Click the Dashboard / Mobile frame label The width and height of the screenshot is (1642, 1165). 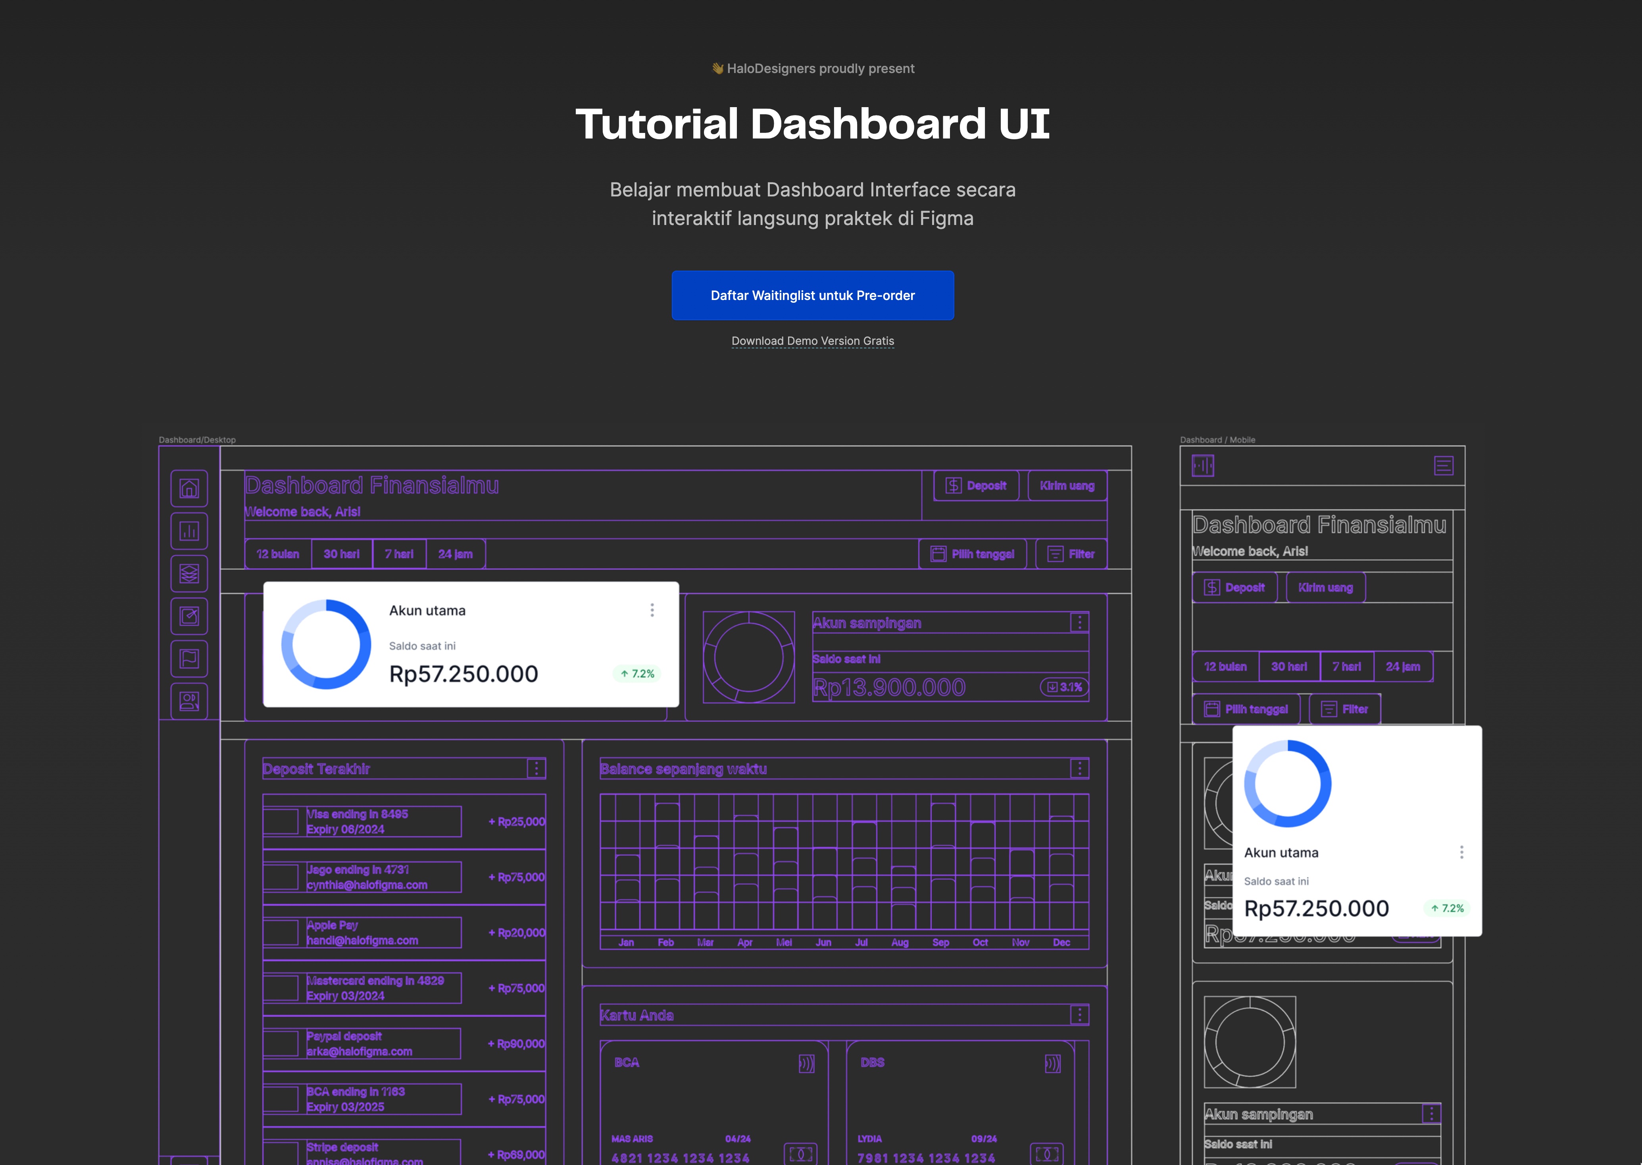pos(1217,440)
